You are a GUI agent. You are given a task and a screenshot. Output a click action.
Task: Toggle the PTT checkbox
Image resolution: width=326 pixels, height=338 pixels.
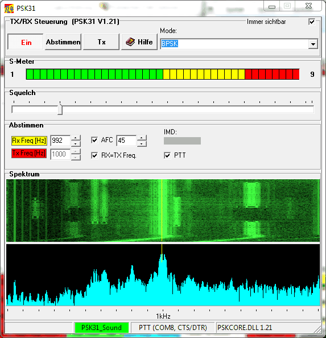point(167,155)
